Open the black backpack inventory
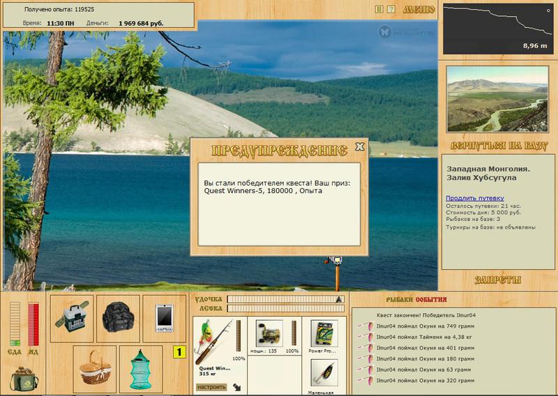Viewport: 558px width, 396px height. click(118, 319)
